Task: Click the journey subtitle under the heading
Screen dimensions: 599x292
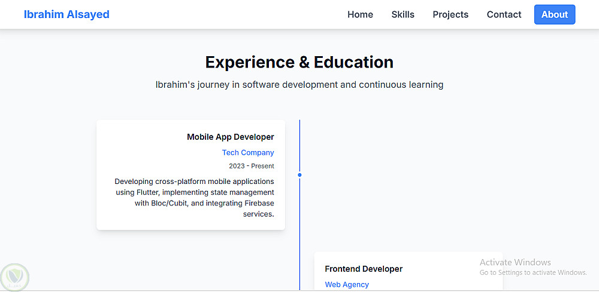Action: (x=299, y=85)
